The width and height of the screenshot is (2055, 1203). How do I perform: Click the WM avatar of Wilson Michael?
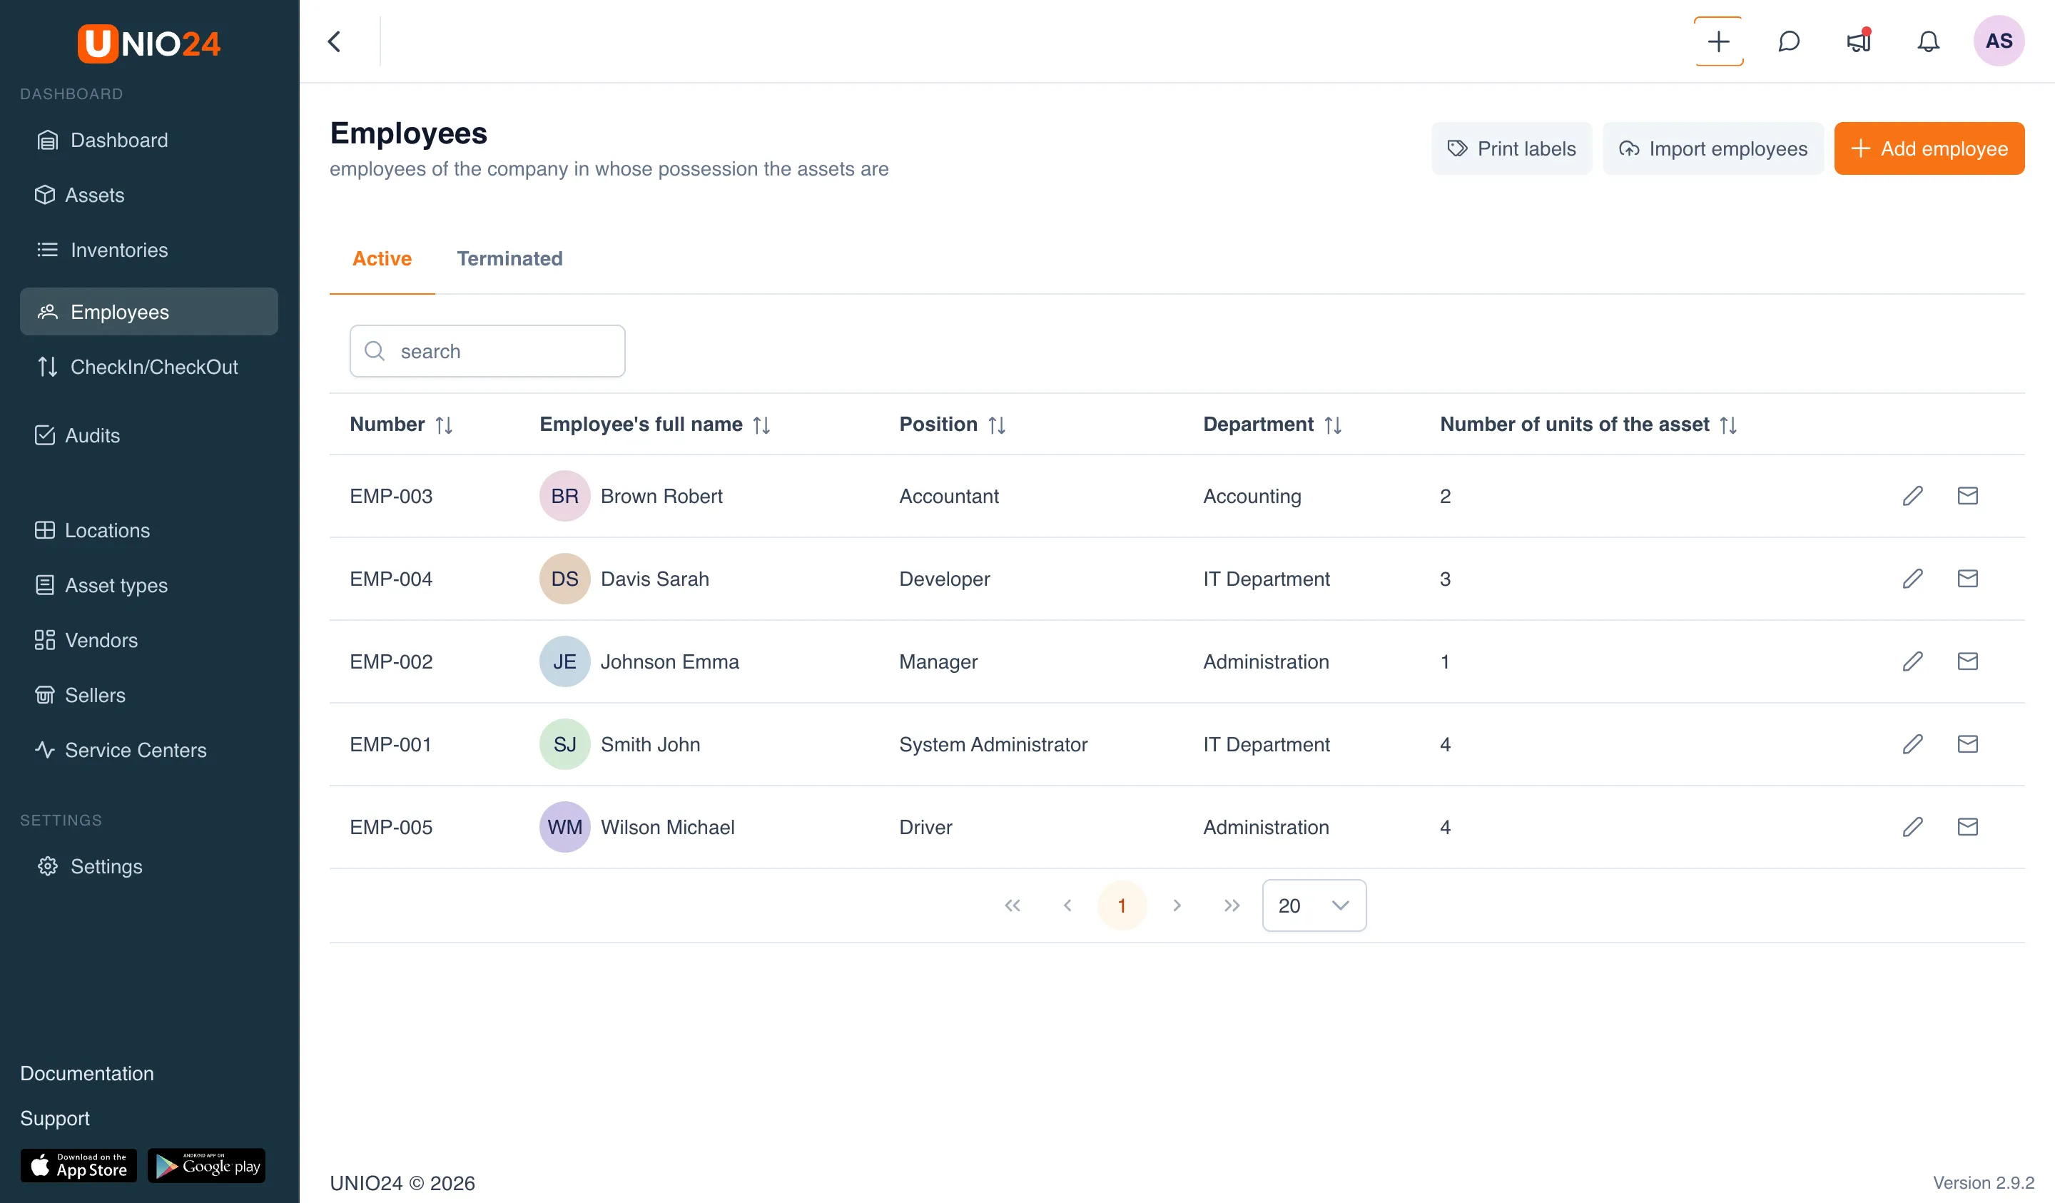point(564,827)
